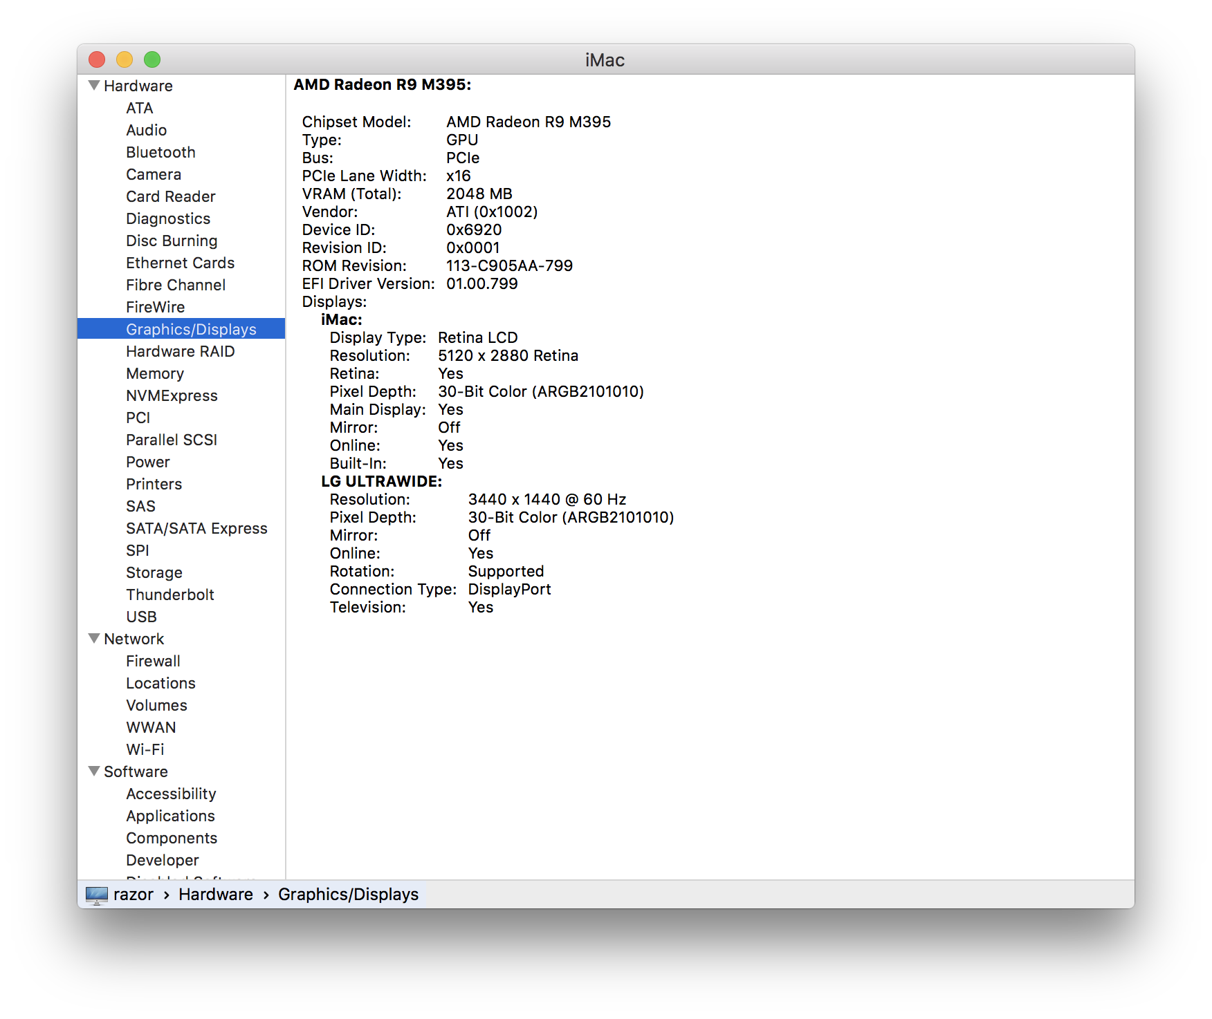
Task: Select Volumes under Network
Action: [156, 705]
